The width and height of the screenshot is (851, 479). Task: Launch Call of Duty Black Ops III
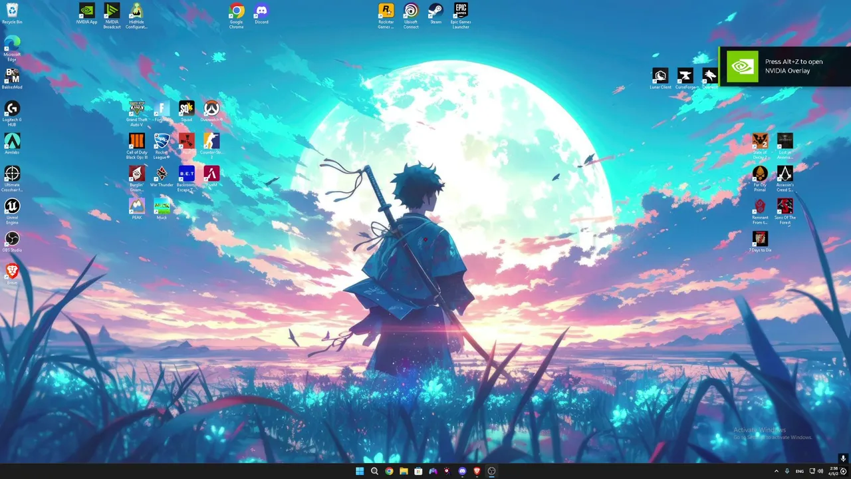[x=136, y=146]
